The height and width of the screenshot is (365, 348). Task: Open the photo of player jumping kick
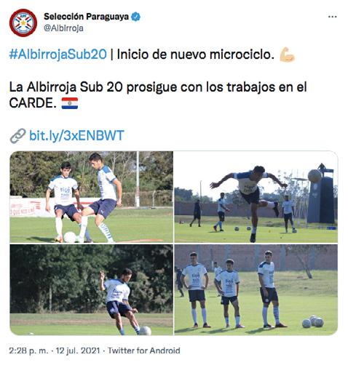pos(256,197)
